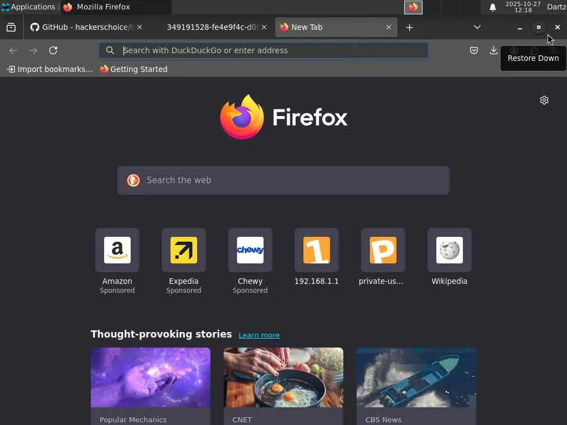Open new tab page personalize gear

click(x=544, y=100)
